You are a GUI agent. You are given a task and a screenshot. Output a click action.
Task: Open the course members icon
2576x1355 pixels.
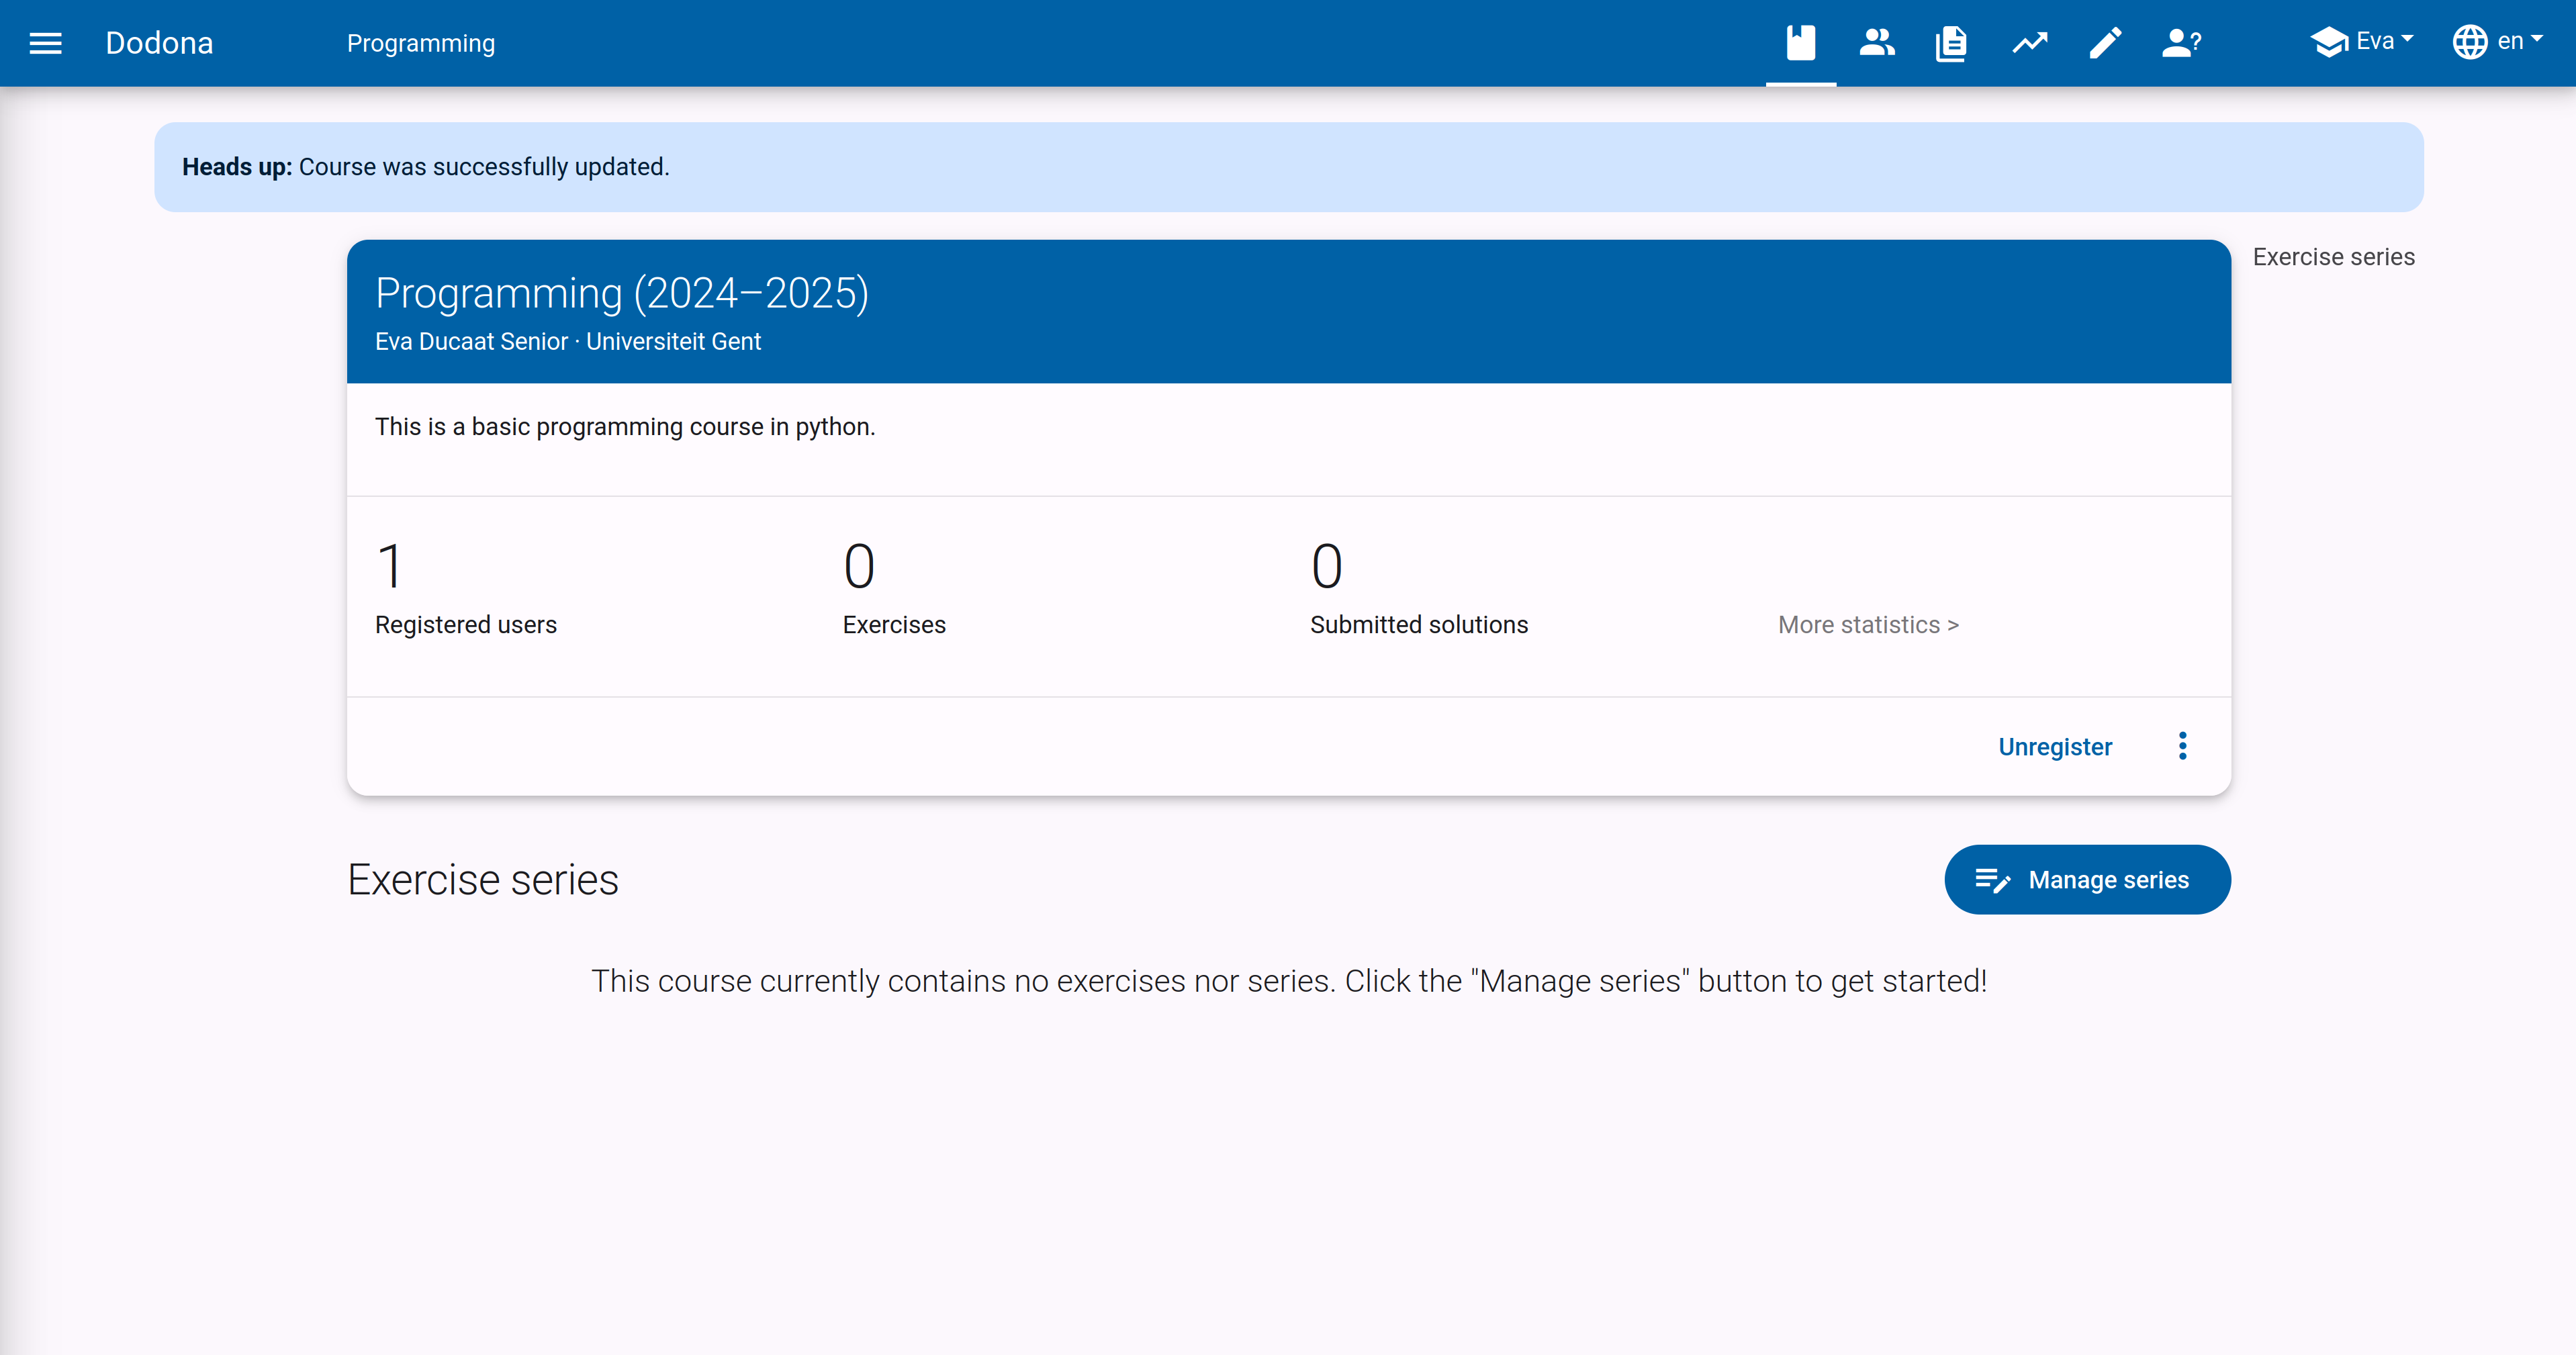coord(1877,43)
